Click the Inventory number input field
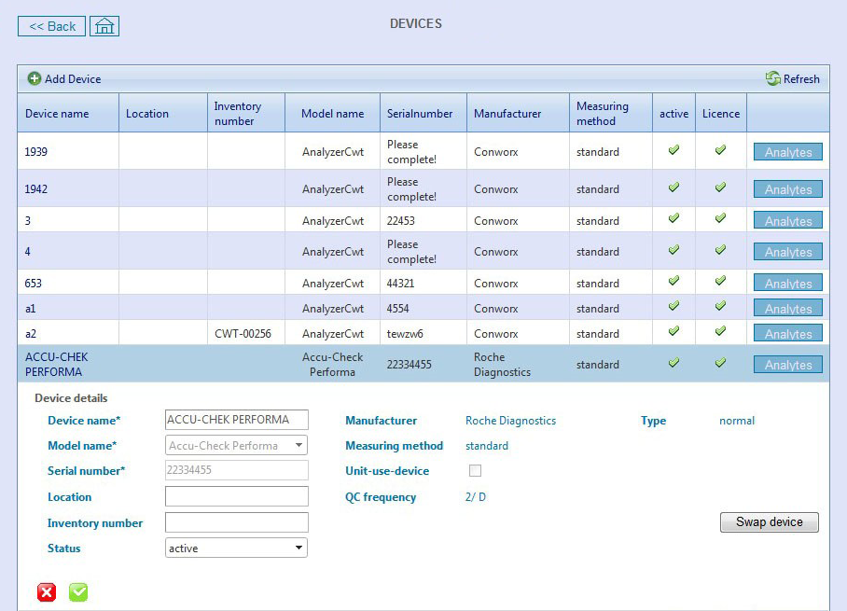 tap(235, 522)
